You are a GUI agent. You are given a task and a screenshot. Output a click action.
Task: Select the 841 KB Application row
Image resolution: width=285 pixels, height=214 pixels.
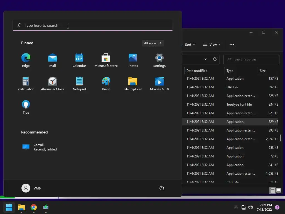point(231,165)
